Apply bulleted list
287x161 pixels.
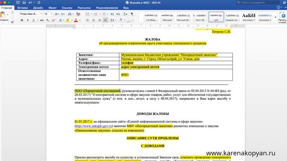(x=87, y=14)
